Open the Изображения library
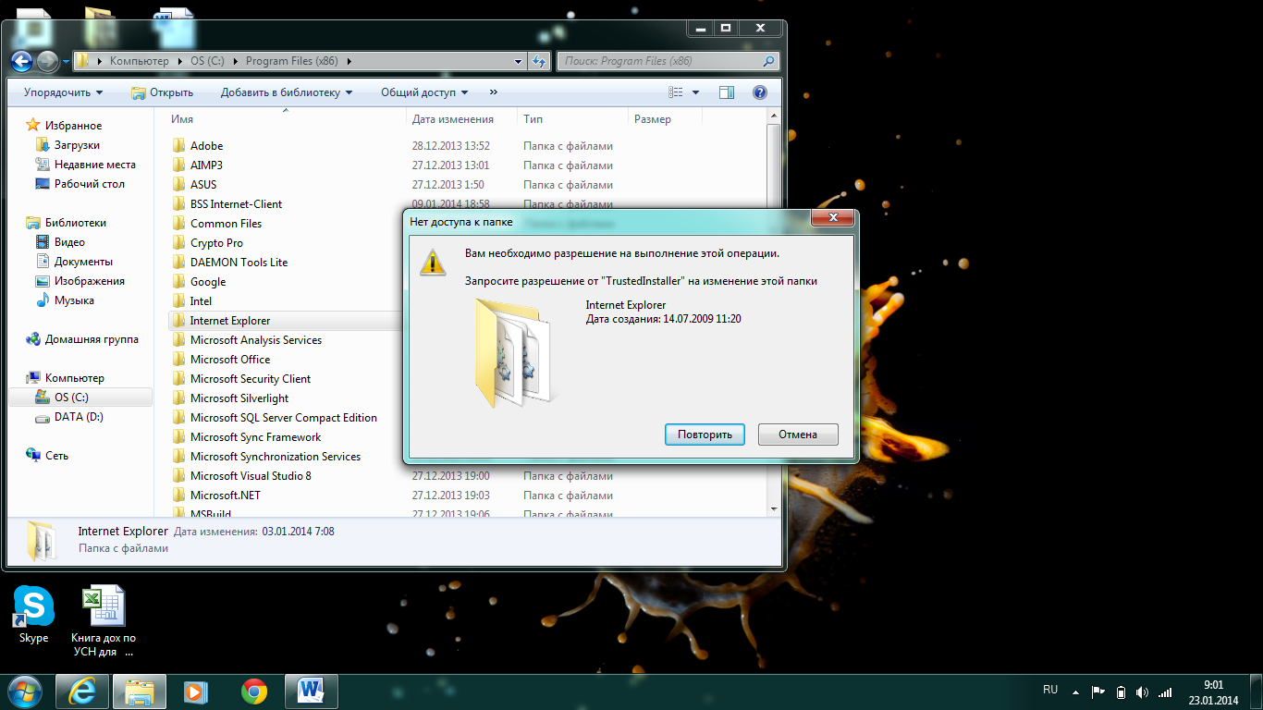 tap(89, 281)
